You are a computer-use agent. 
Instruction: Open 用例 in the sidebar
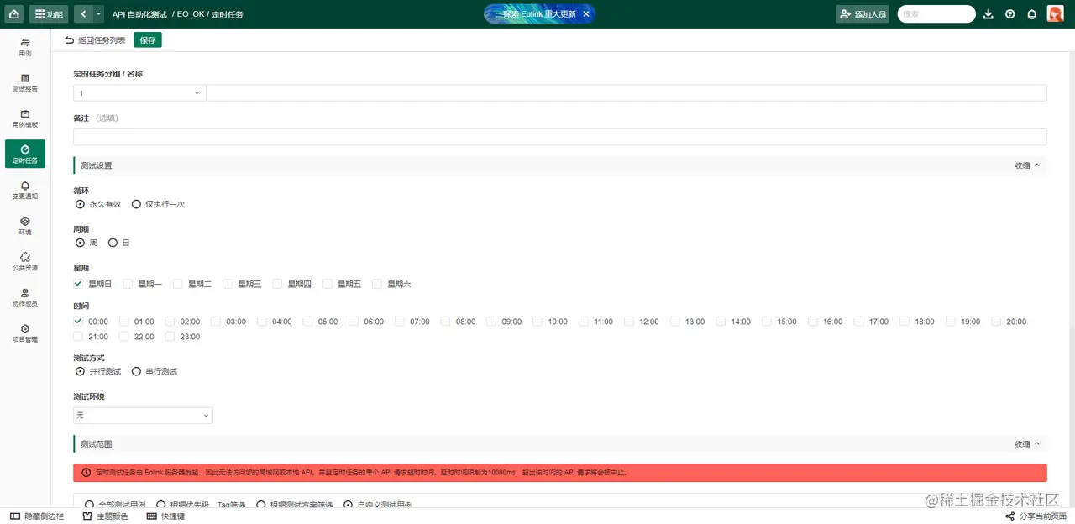pos(25,47)
